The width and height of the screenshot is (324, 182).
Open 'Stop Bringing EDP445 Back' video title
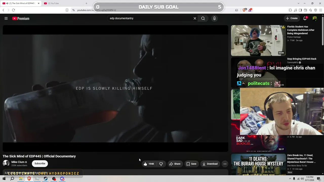click(x=302, y=59)
